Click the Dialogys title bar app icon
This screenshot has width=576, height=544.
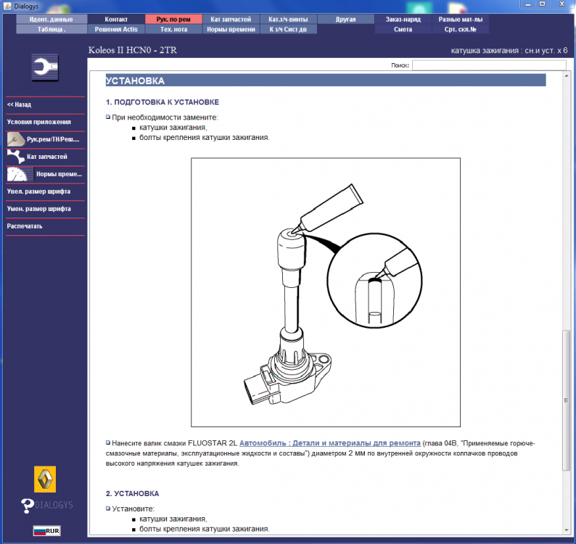coord(7,6)
